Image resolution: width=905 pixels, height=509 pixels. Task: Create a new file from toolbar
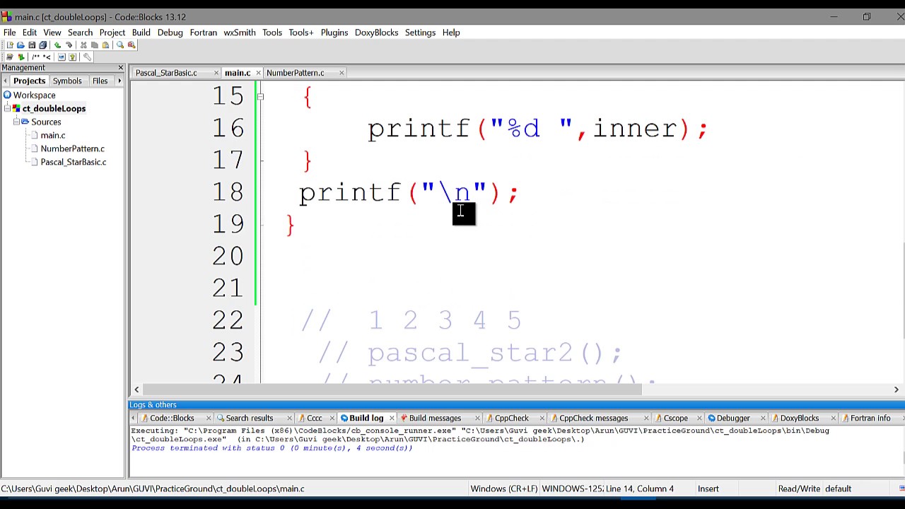[x=10, y=45]
